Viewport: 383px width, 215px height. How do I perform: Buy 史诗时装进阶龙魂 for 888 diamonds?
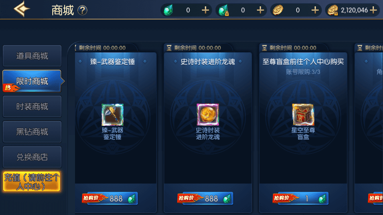(x=205, y=198)
